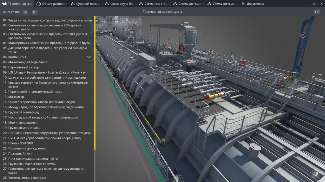325x182 pixels.
Task: Select marker 16 cargo manifold
Action: [184, 84]
